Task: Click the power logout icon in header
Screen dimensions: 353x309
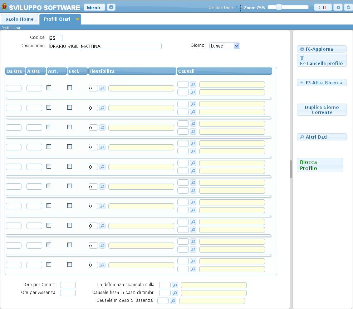Action: [x=348, y=8]
